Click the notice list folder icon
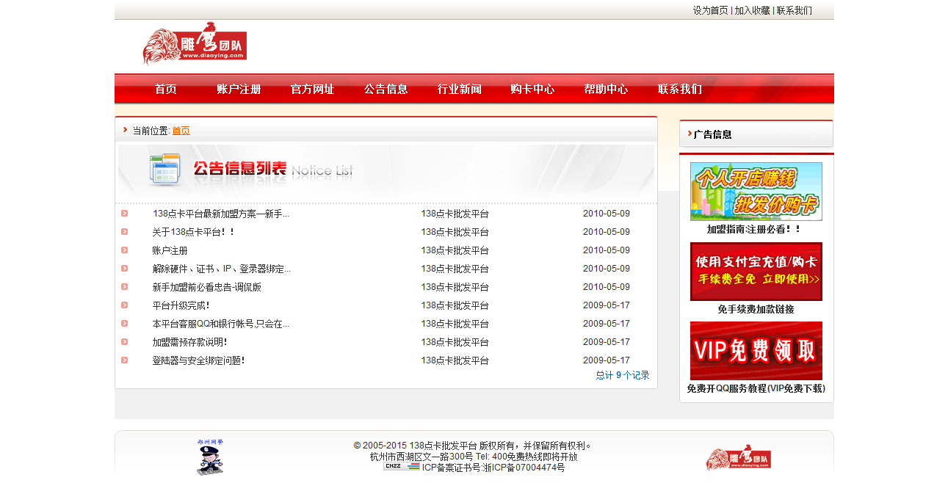The width and height of the screenshot is (948, 483). 164,169
